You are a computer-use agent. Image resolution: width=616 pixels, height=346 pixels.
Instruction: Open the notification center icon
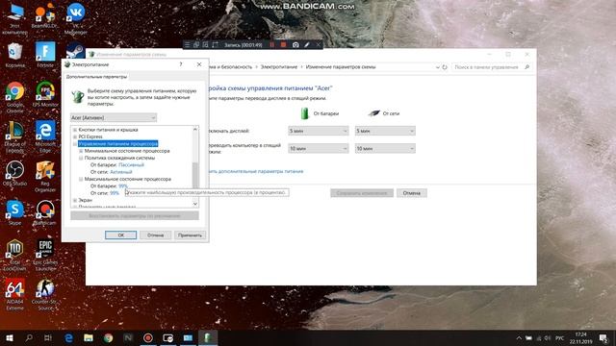click(603, 337)
